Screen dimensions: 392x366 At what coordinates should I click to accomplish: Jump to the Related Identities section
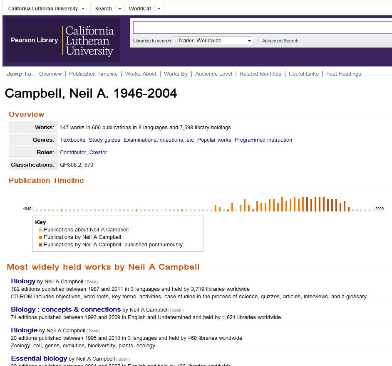[260, 74]
